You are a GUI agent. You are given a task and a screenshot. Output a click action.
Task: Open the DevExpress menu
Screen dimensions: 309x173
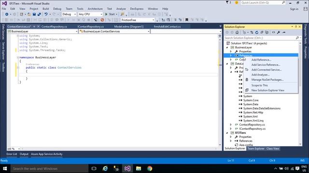[x=137, y=9]
